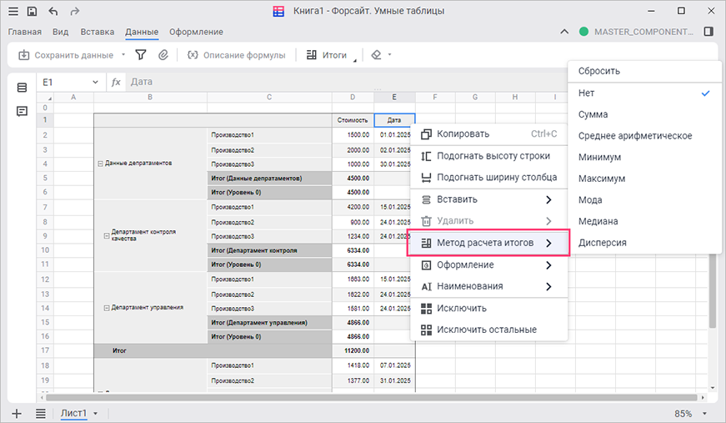Image resolution: width=726 pixels, height=423 pixels.
Task: Open the comments sidebar icon
Action: click(x=22, y=111)
